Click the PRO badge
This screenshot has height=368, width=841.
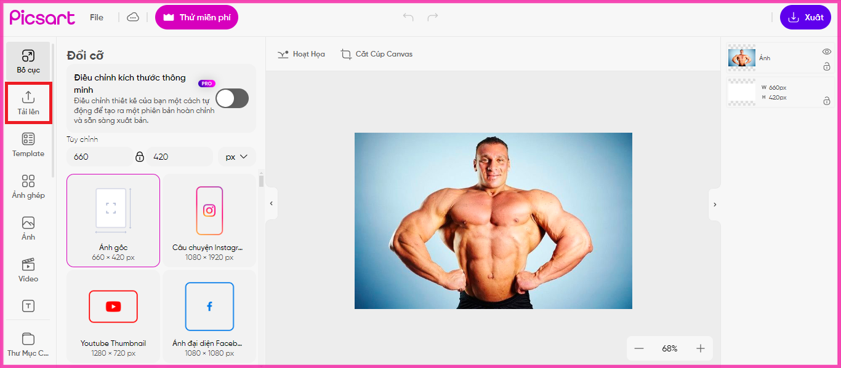[x=207, y=84]
